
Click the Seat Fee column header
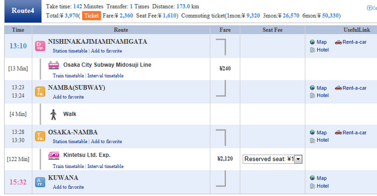coord(273,30)
